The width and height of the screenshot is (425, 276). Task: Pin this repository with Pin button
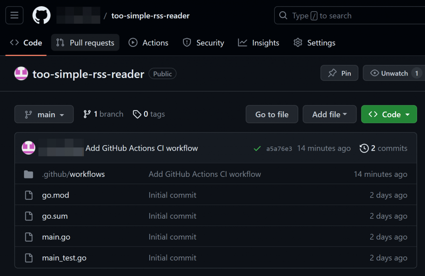click(340, 73)
